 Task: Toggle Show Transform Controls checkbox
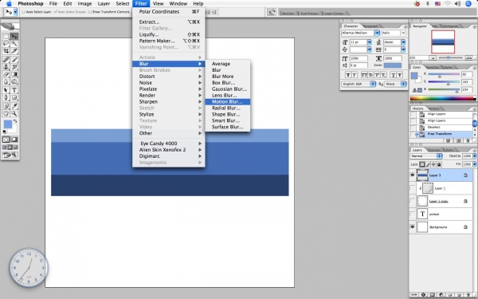point(89,12)
